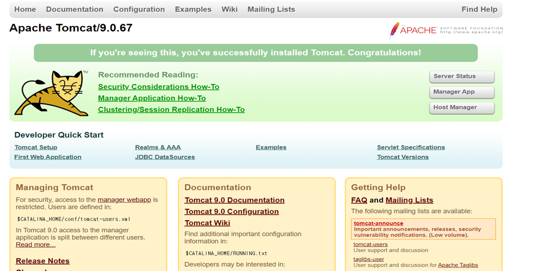Viewport: 533px width, 271px height.
Task: Open the Manager App button
Action: pos(462,92)
